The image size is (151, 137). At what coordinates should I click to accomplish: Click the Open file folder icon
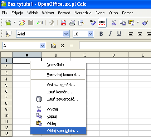tap(22, 23)
